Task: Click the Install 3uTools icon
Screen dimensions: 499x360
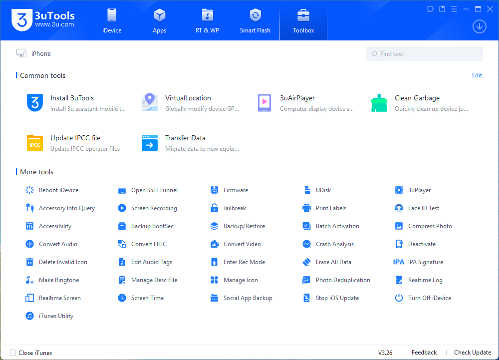Action: [35, 103]
